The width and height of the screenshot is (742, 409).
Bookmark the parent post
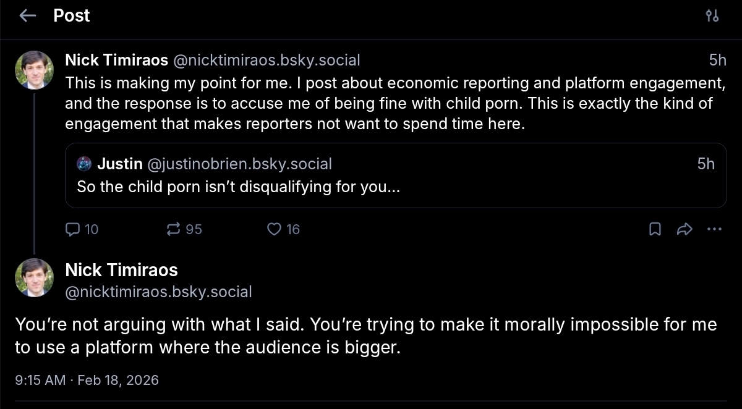coord(655,229)
